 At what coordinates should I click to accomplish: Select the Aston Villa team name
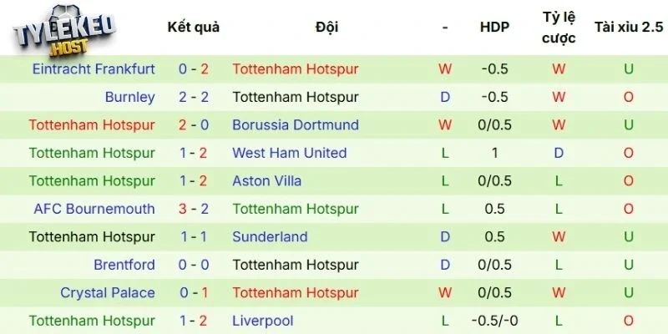(267, 181)
